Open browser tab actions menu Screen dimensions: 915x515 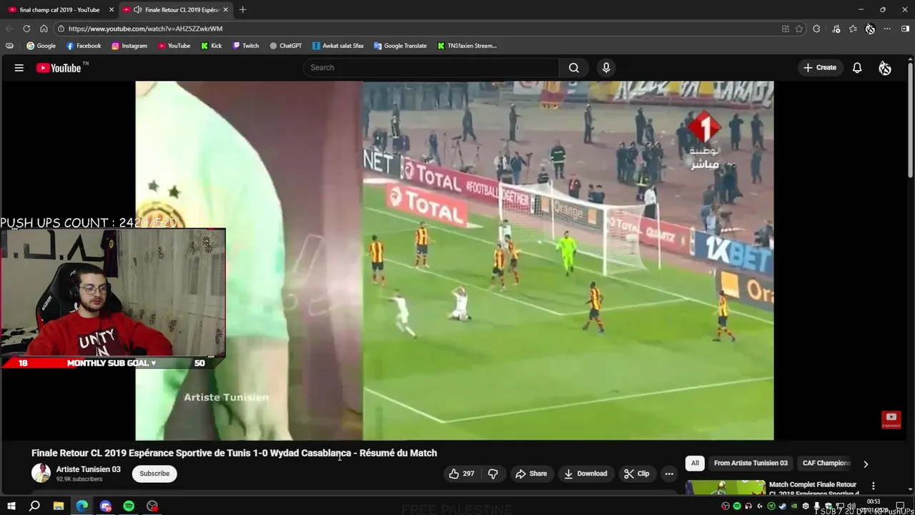tap(9, 45)
